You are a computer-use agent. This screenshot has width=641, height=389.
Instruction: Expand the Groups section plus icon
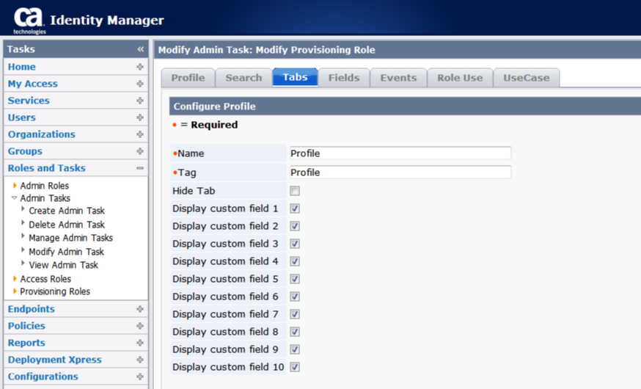pos(140,151)
